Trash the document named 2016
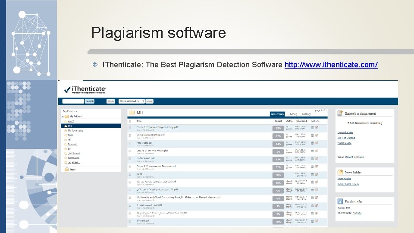414x233 pixels. click(x=312, y=174)
